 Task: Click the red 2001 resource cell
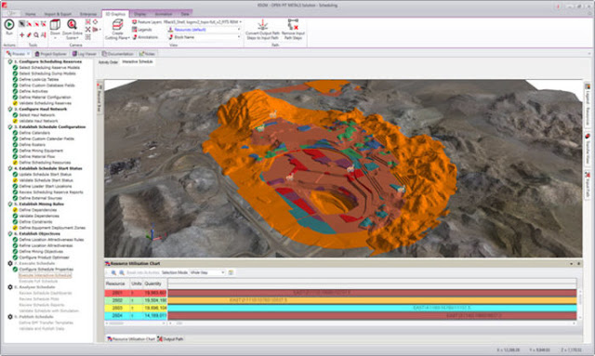[117, 293]
